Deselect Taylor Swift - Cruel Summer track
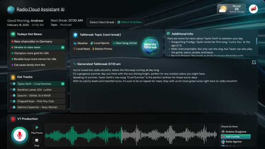The width and height of the screenshot is (265, 149). coord(62,84)
